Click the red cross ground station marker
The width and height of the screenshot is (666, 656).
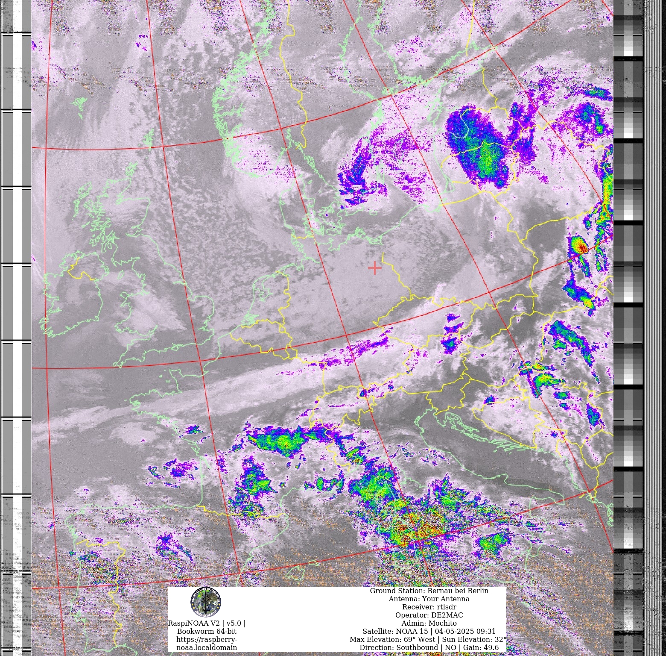tap(375, 268)
